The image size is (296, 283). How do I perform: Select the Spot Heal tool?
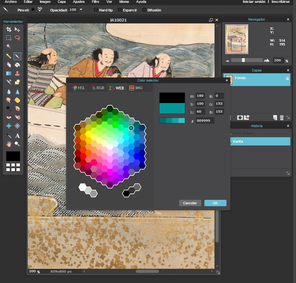click(17, 117)
